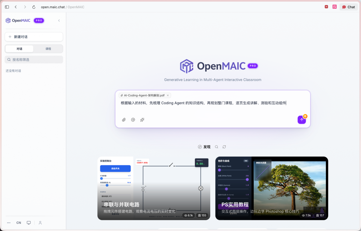
Task: Toggle the browser sidebar panel icon
Action: 7,7
